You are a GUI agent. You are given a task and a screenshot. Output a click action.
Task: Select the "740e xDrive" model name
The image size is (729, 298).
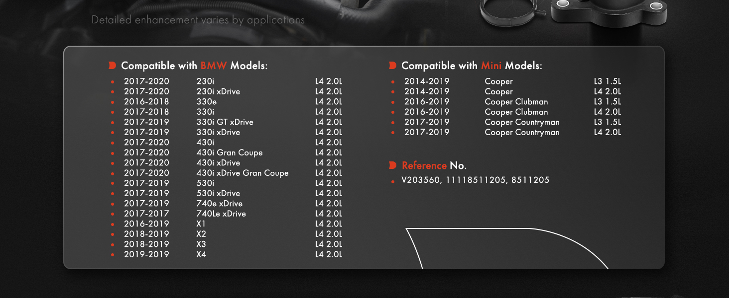[220, 204]
